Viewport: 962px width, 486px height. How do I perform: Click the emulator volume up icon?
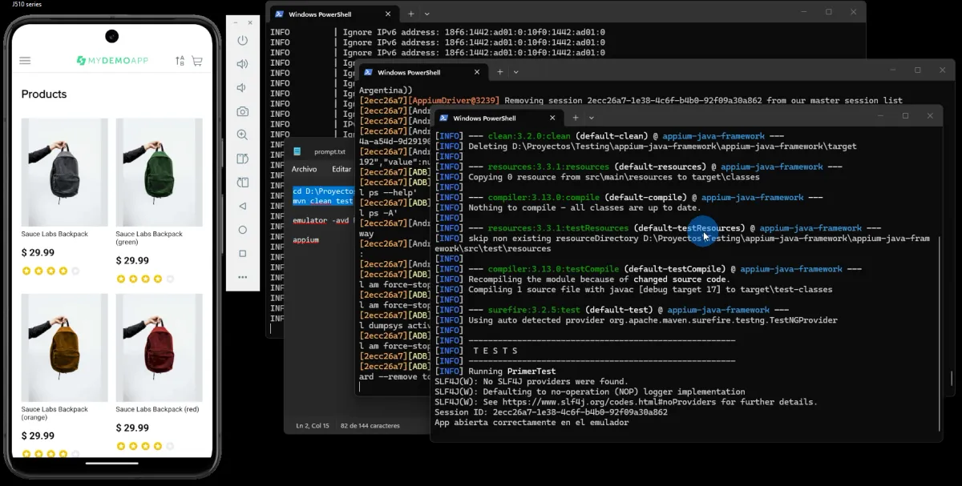click(x=242, y=64)
